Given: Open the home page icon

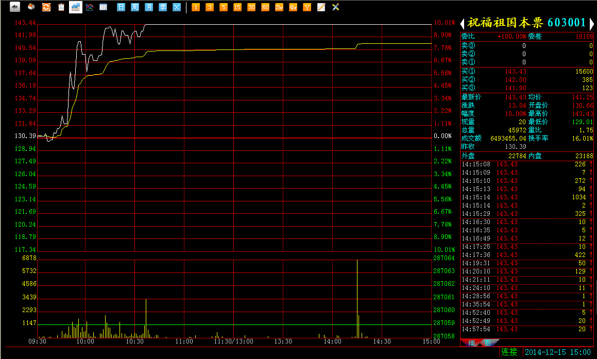Looking at the screenshot, I should pyautogui.click(x=31, y=7).
